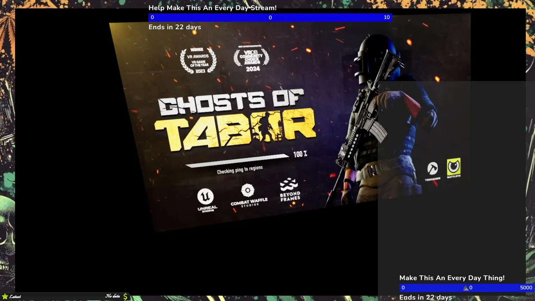
Task: Click the green star Latest icon
Action: [x=5, y=296]
